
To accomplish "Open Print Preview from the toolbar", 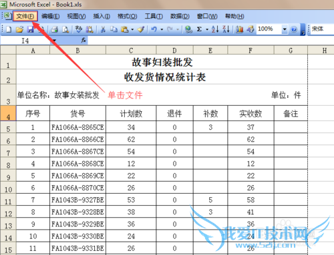I will tap(65, 29).
